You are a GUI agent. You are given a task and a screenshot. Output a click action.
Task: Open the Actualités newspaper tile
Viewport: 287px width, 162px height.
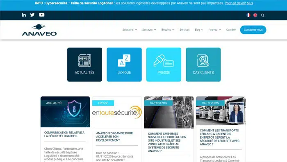coord(84,64)
